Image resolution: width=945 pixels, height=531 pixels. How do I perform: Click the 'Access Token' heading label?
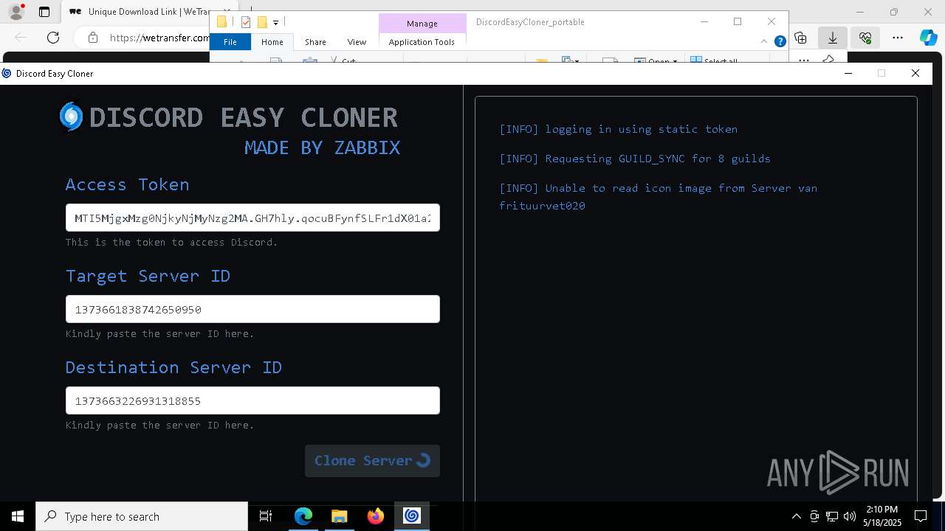pyautogui.click(x=127, y=184)
